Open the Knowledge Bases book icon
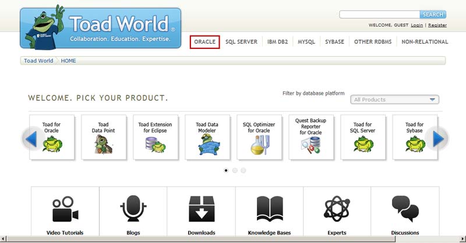The height and width of the screenshot is (243, 466). point(269,209)
